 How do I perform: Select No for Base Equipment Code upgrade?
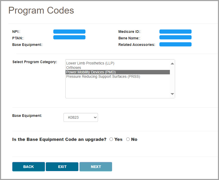[128, 139]
